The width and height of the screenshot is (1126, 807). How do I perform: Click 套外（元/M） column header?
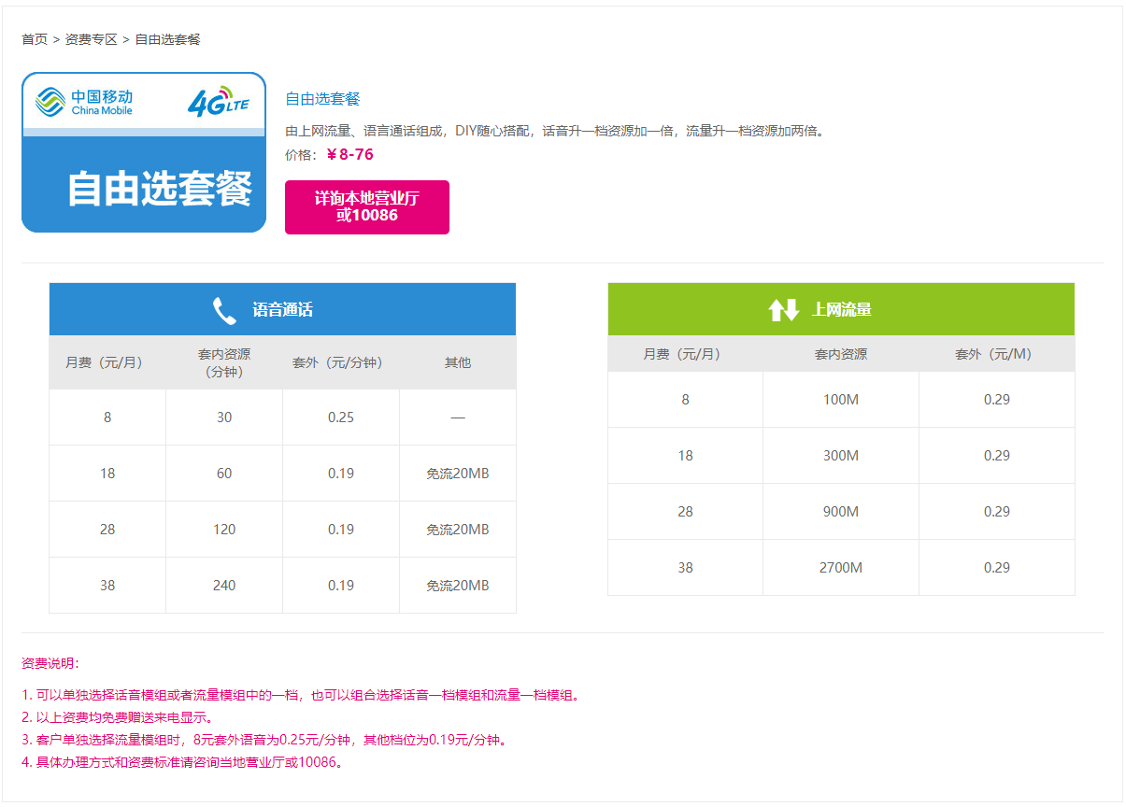pos(996,355)
